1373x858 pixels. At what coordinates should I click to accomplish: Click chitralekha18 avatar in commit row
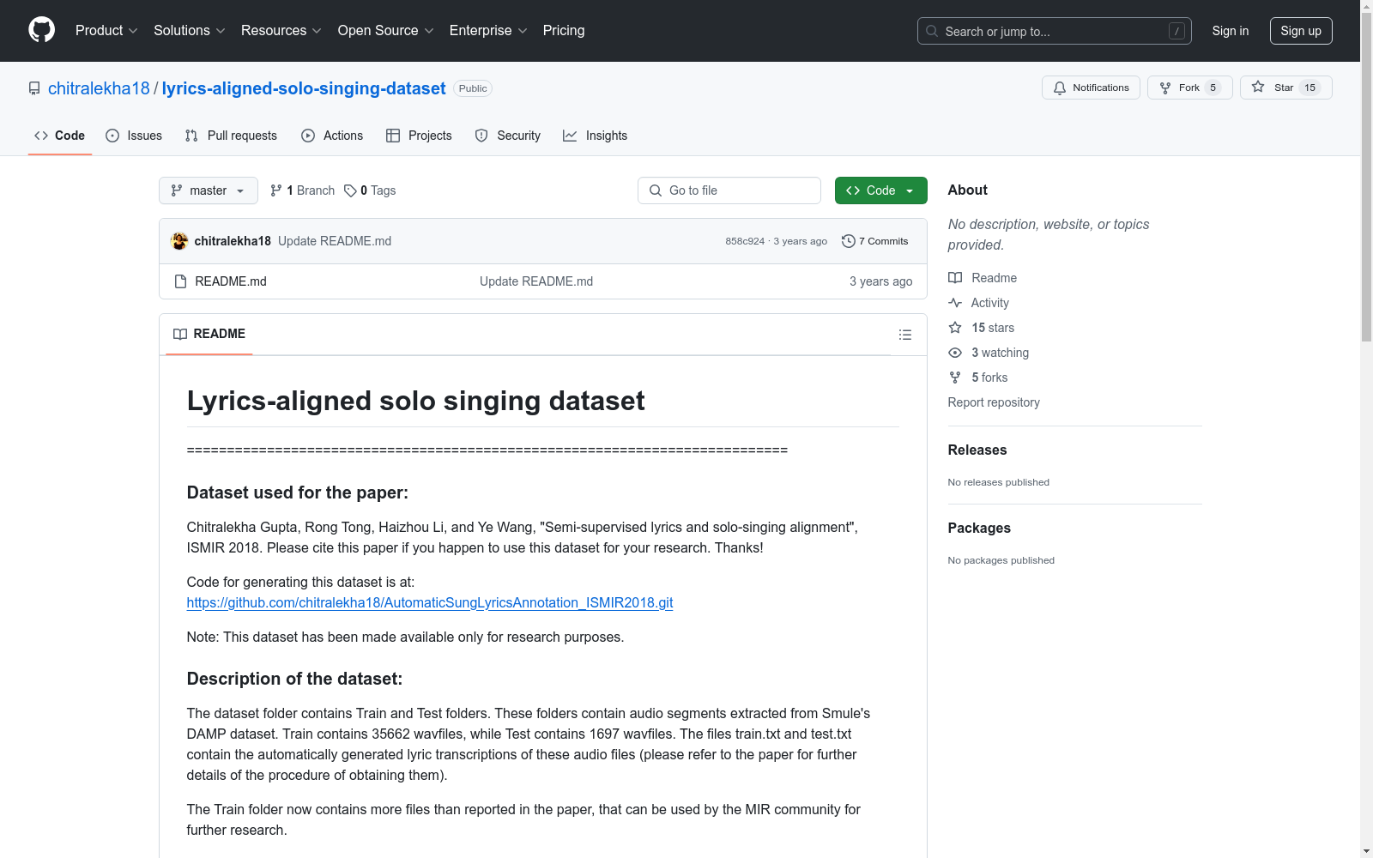pyautogui.click(x=179, y=241)
